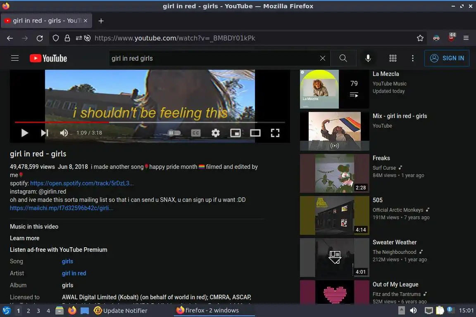Click 'The Neighbourhood' channel name
The image size is (476, 317).
tap(394, 252)
